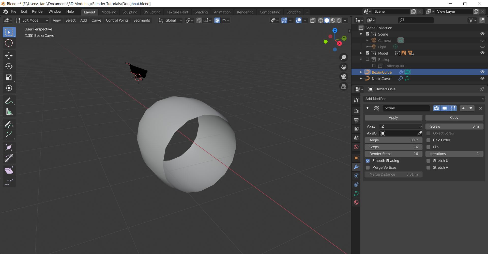The height and width of the screenshot is (254, 488).
Task: Activate the curve Draw tool
Action: [x=9, y=124]
